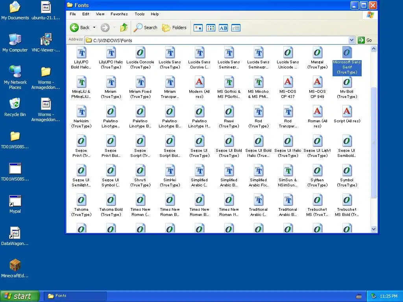
Task: Select the Roman (All res) font
Action: coord(317,117)
